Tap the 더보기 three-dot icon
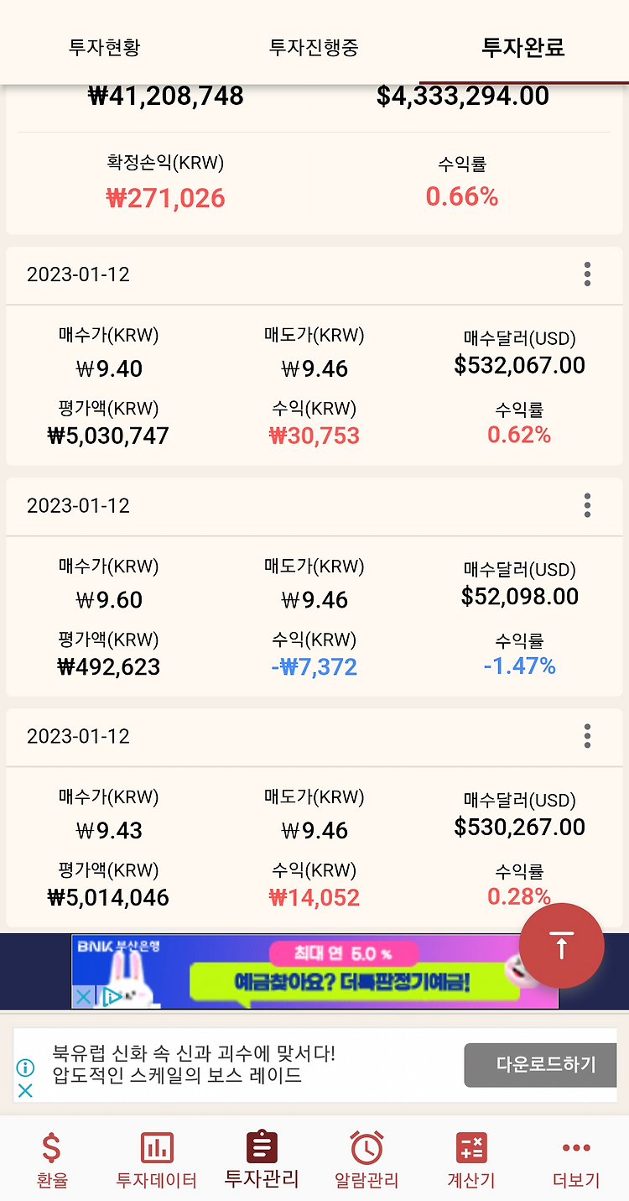Viewport: 629px width, 1201px height. 576,1148
